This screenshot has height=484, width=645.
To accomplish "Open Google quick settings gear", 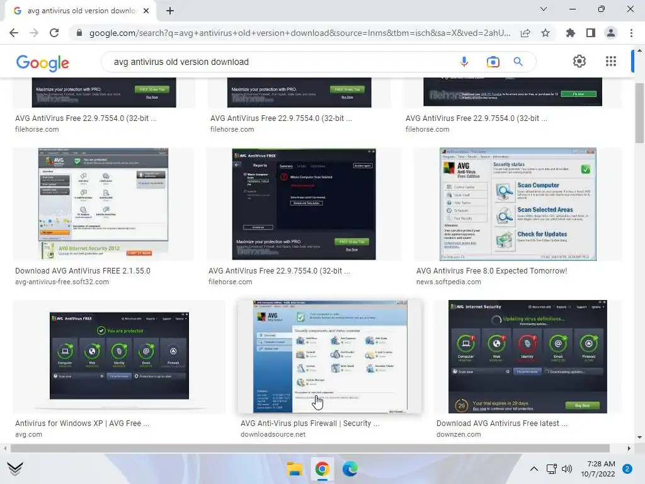I will 579,61.
